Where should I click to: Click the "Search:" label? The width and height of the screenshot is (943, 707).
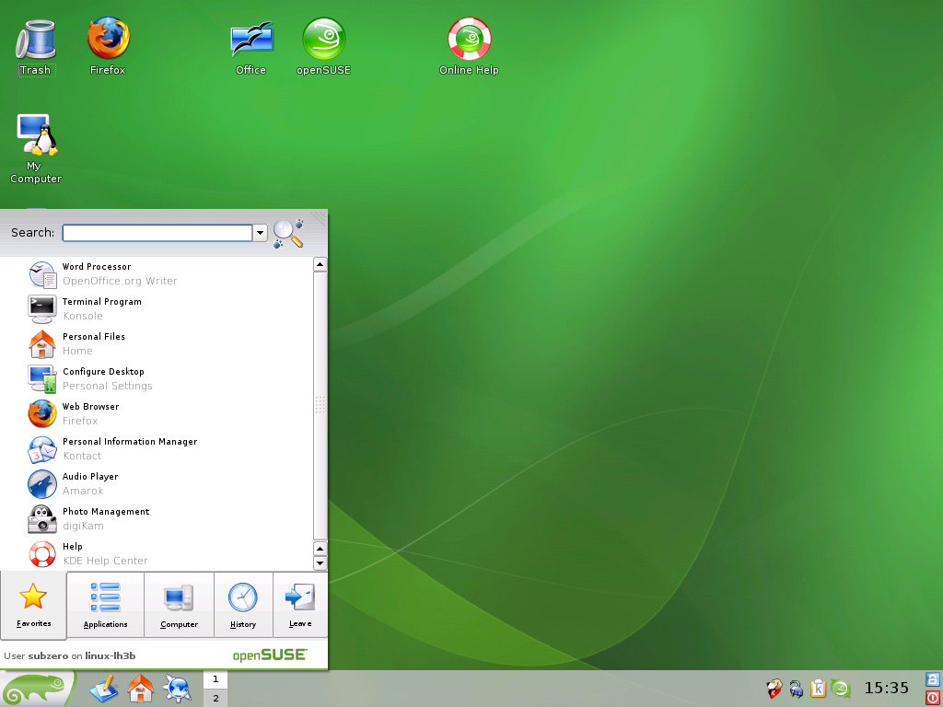click(x=32, y=233)
